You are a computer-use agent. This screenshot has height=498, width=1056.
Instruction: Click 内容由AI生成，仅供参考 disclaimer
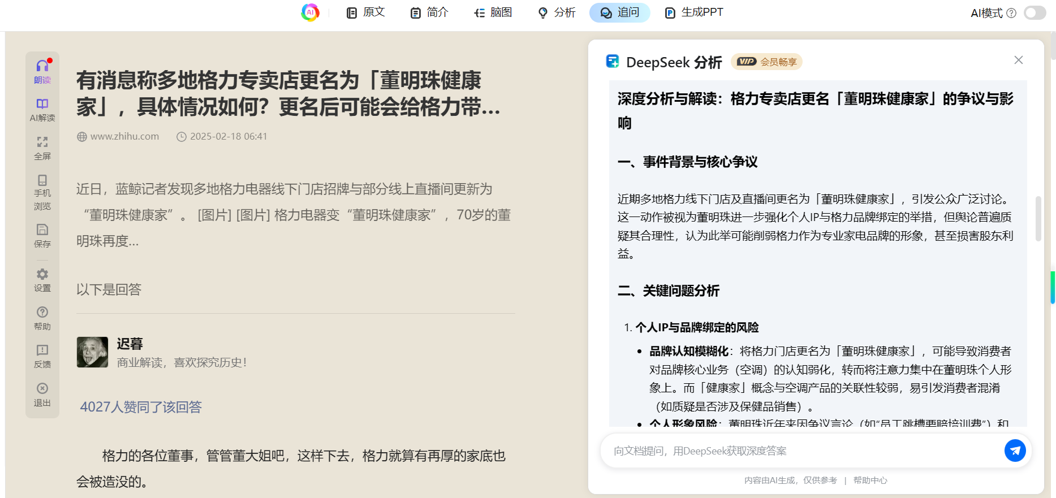tap(790, 480)
